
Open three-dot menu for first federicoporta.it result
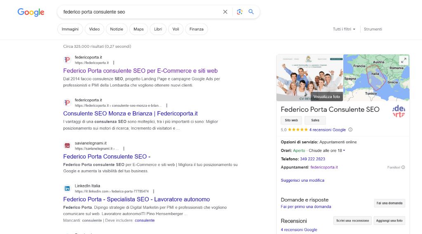pos(114,63)
